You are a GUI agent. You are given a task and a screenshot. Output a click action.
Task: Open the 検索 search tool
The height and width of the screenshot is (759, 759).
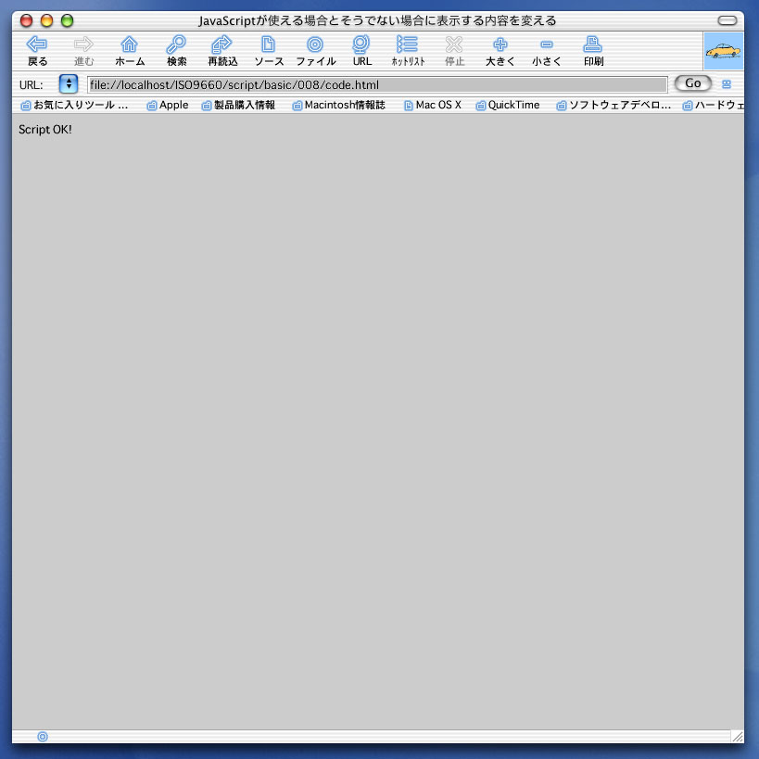(176, 50)
